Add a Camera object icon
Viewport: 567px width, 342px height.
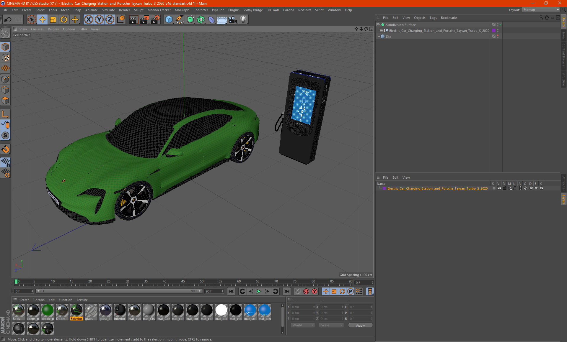tap(233, 19)
